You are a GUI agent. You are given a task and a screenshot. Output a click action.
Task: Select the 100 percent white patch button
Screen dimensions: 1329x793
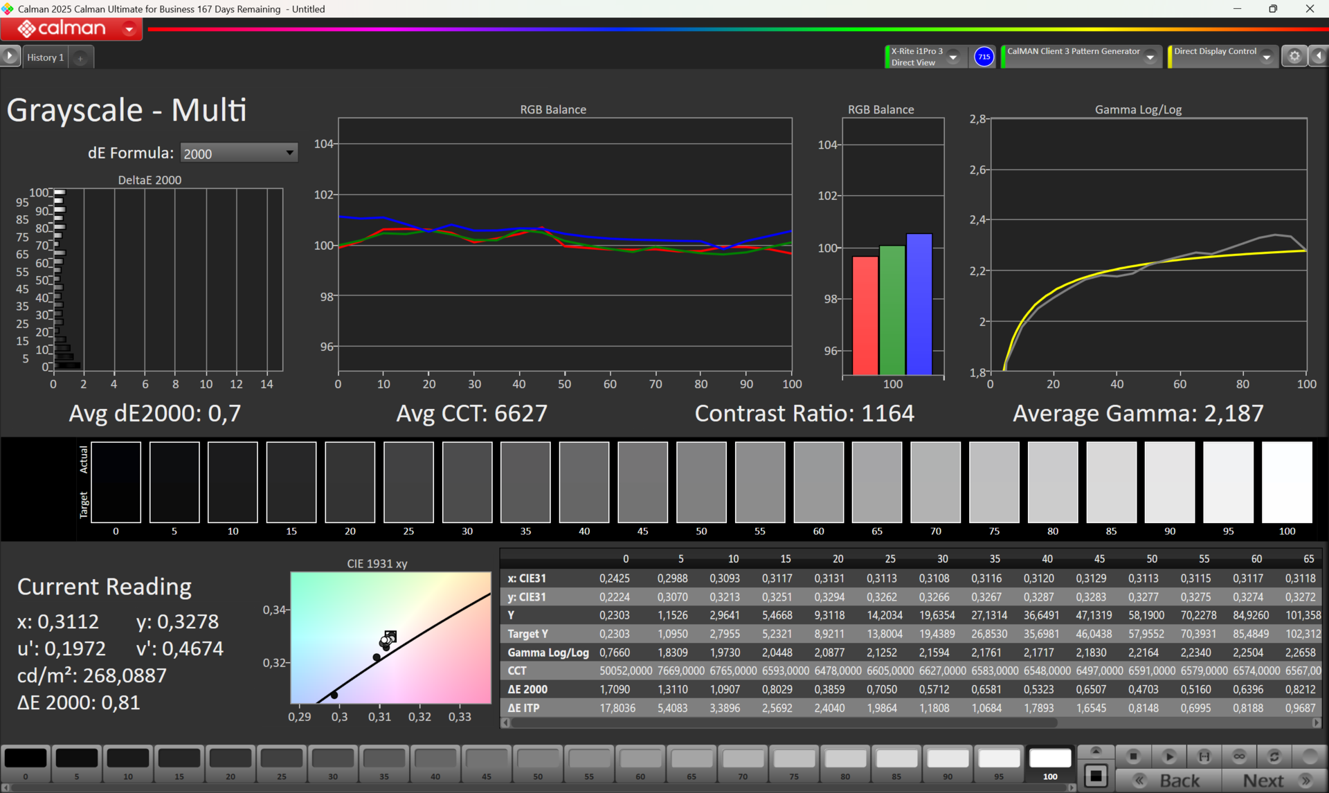(x=1049, y=764)
